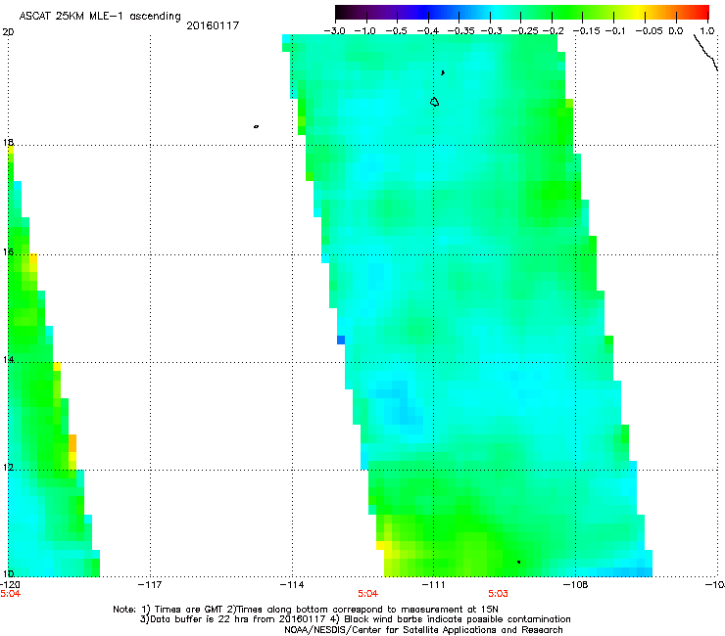
Task: Click the latitude label "12"
Action: coord(8,468)
